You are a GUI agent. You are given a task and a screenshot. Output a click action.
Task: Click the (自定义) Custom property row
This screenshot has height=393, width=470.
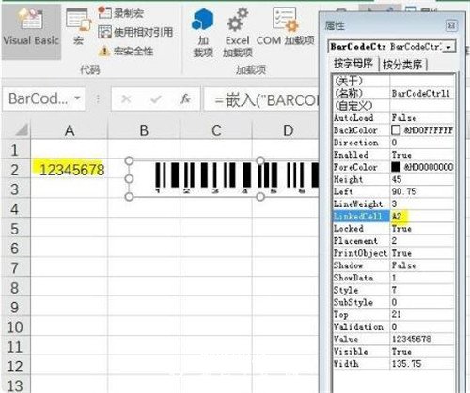[393, 106]
